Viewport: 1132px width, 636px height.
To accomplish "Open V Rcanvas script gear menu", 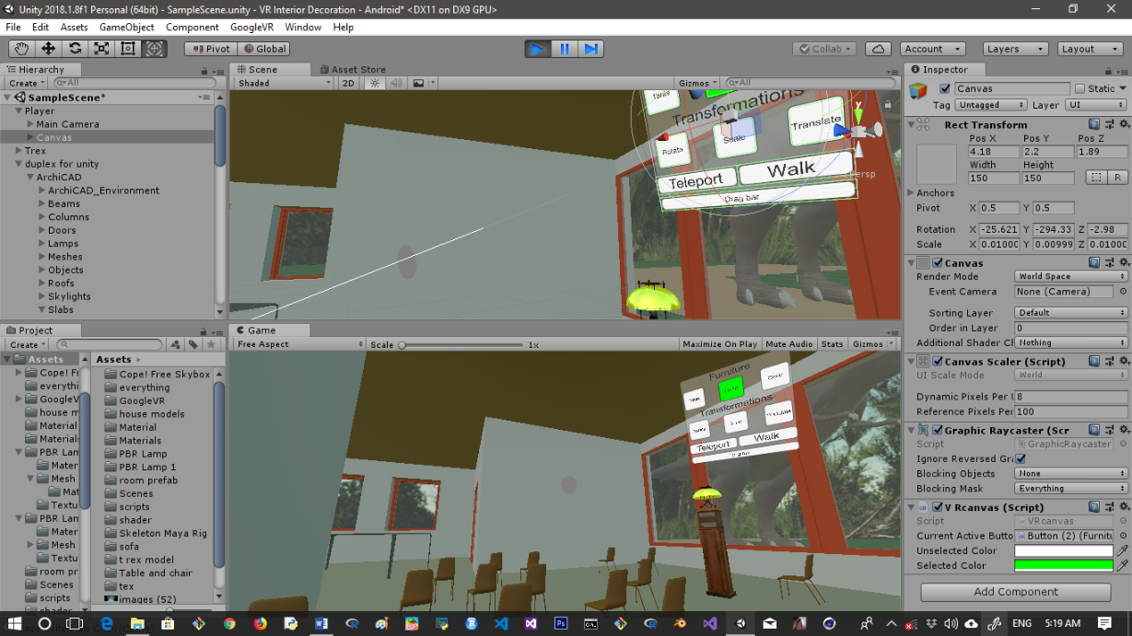I will pyautogui.click(x=1124, y=507).
